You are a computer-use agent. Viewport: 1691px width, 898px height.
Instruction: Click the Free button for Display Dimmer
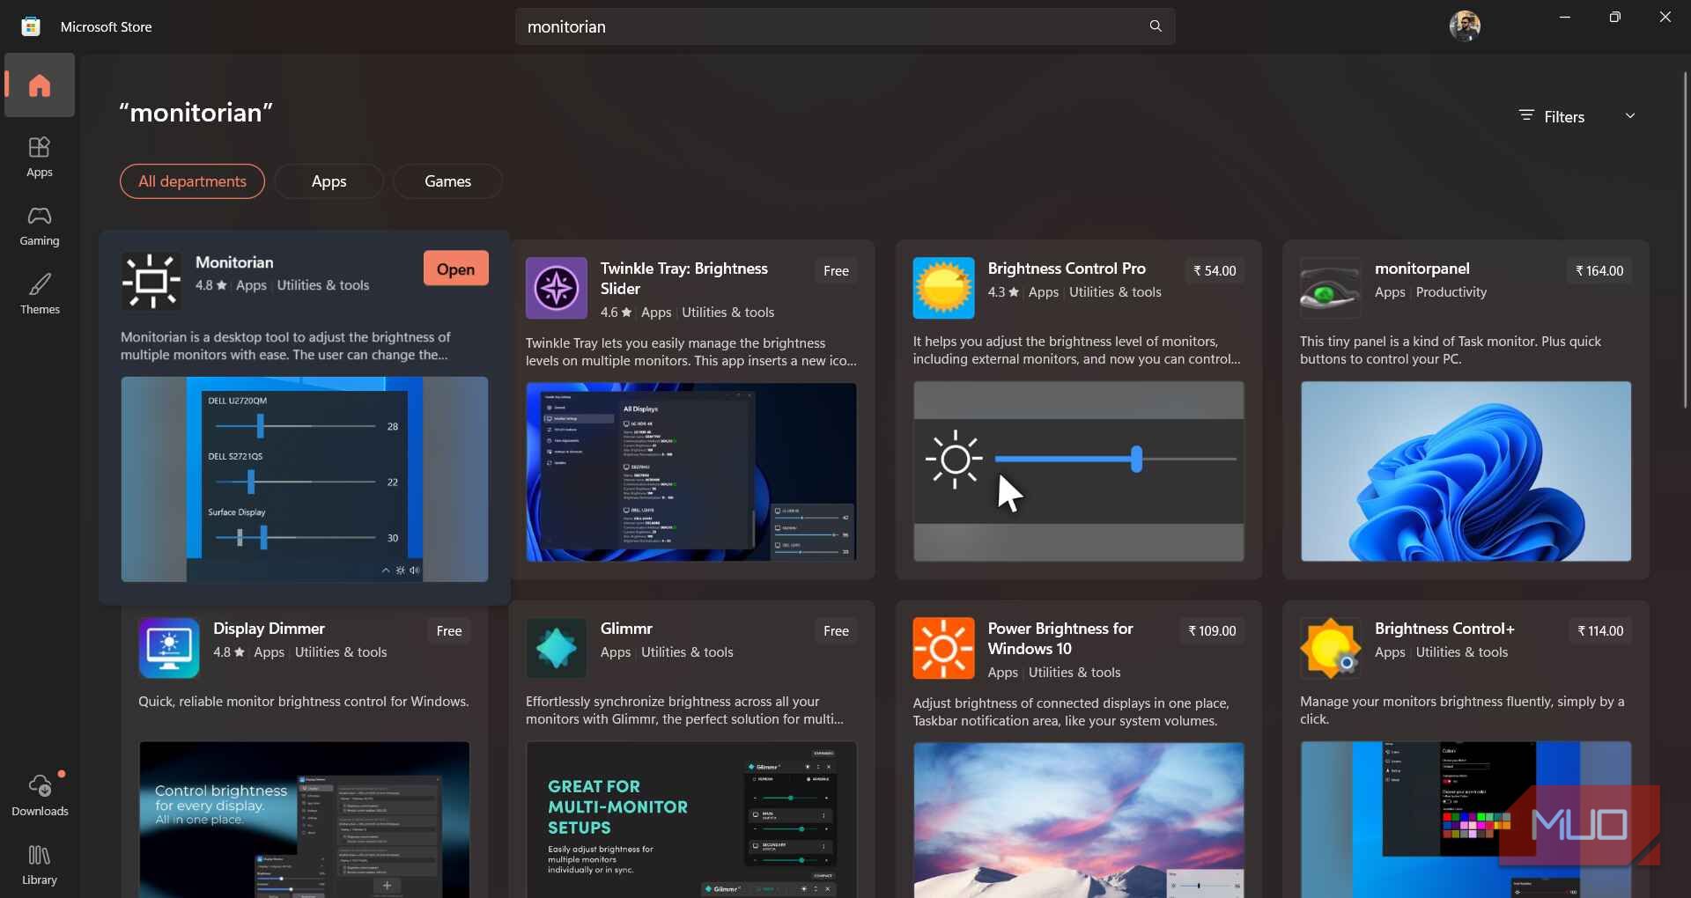(x=449, y=631)
